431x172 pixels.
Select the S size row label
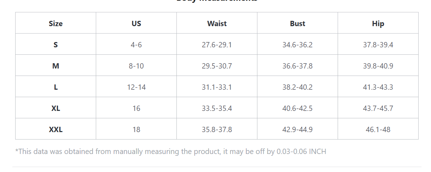(x=56, y=45)
